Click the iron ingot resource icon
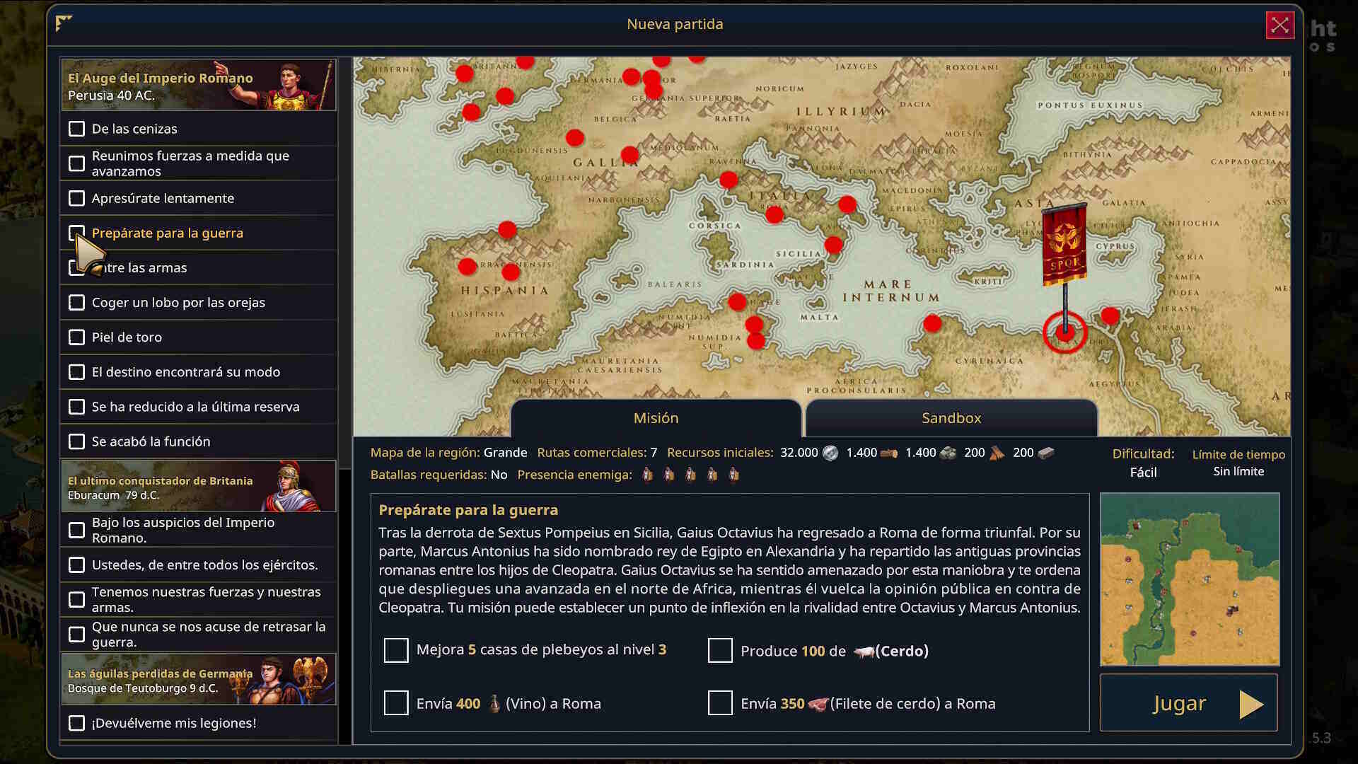 (x=1046, y=453)
